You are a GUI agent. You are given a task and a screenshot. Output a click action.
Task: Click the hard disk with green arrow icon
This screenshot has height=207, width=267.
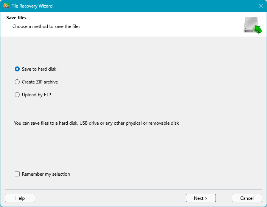(x=253, y=25)
